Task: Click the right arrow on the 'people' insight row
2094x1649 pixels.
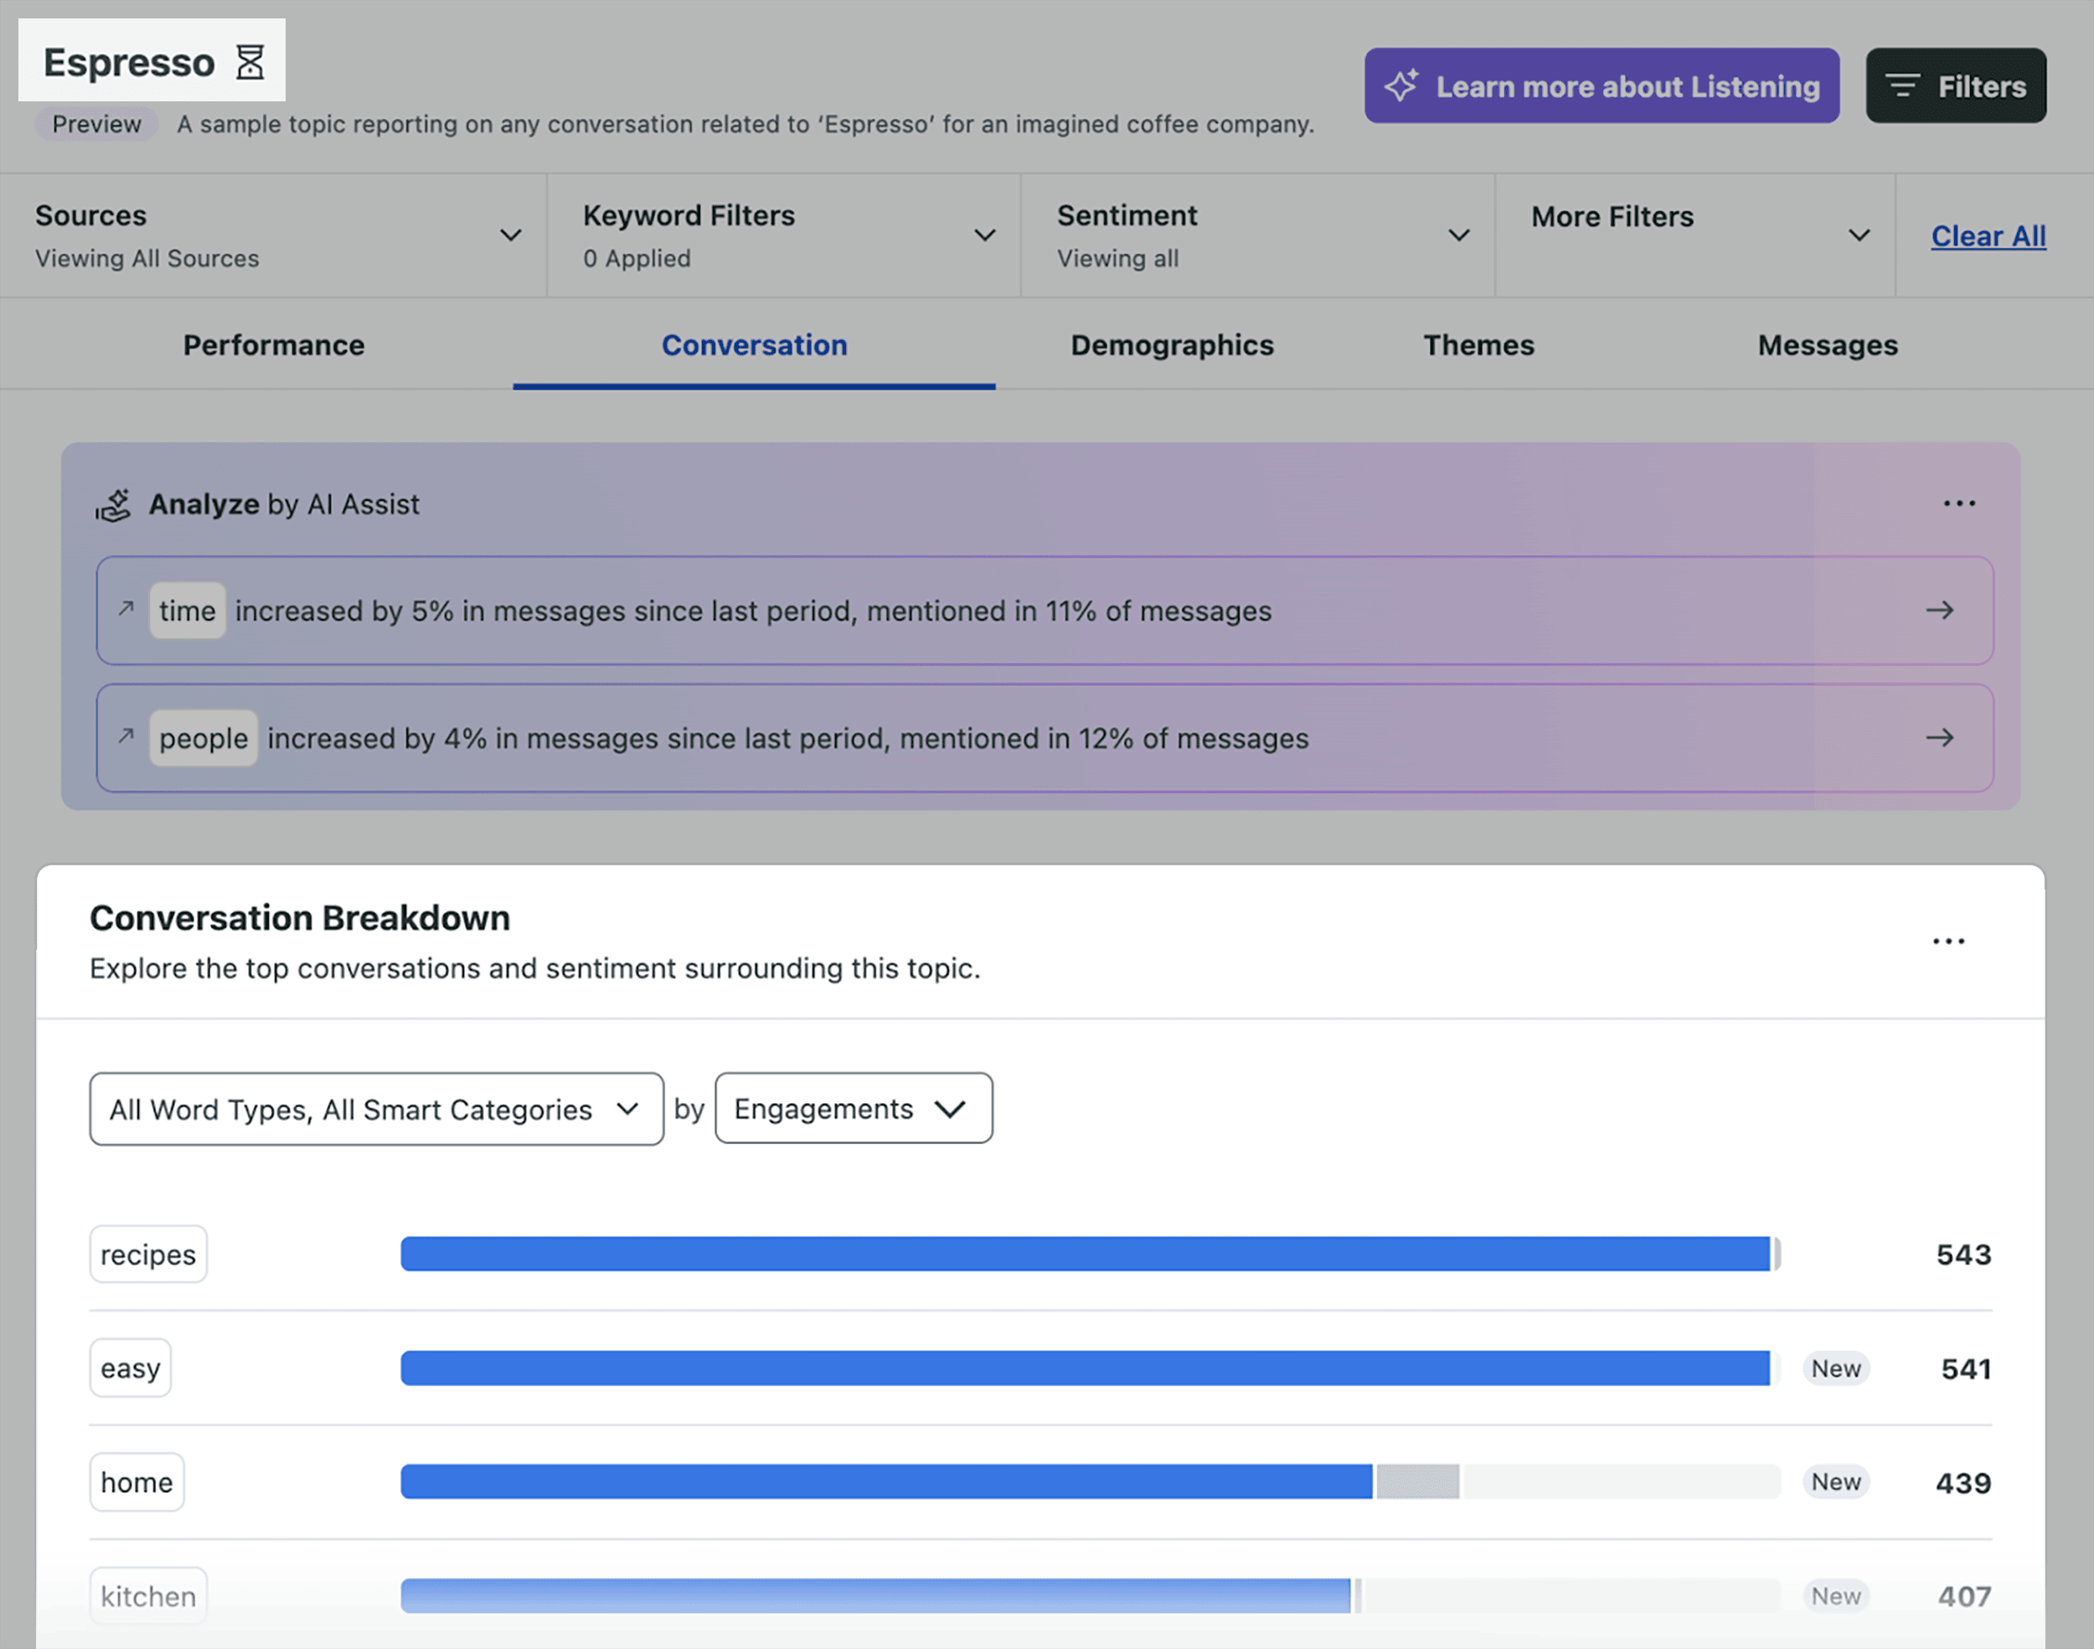Action: pos(1941,738)
